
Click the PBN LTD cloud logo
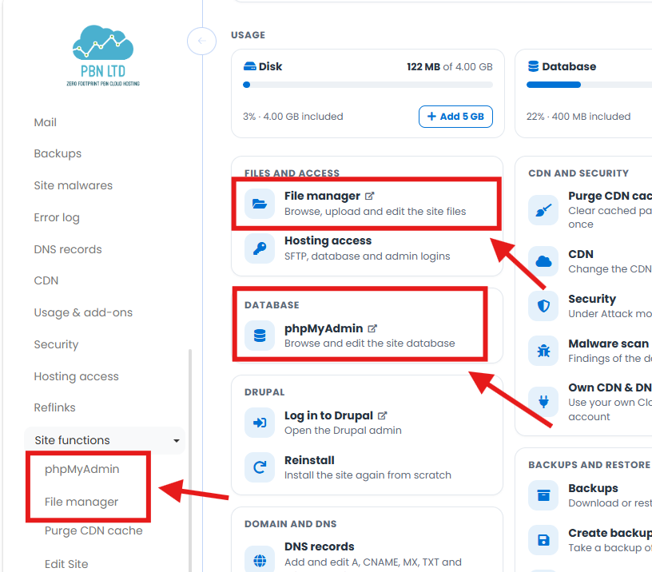(x=103, y=55)
